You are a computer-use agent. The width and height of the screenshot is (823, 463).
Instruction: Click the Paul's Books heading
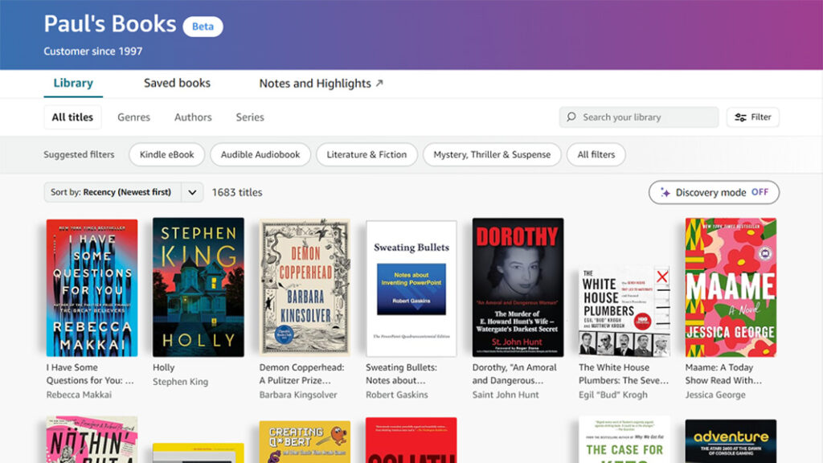(109, 24)
